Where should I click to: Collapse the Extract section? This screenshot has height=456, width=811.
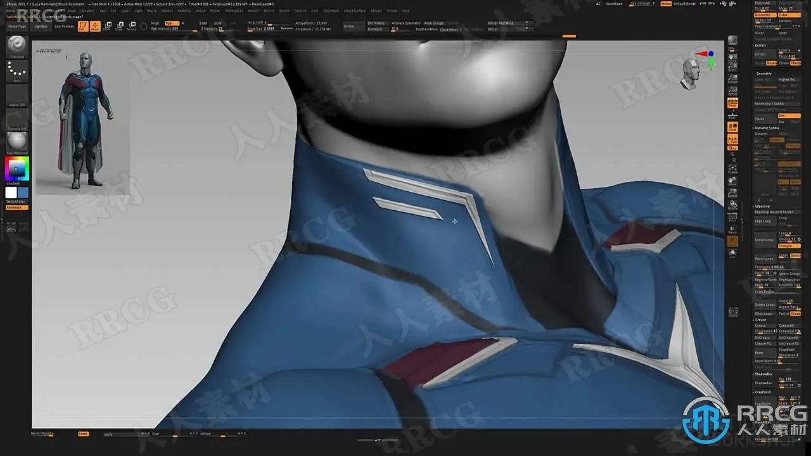[x=760, y=46]
